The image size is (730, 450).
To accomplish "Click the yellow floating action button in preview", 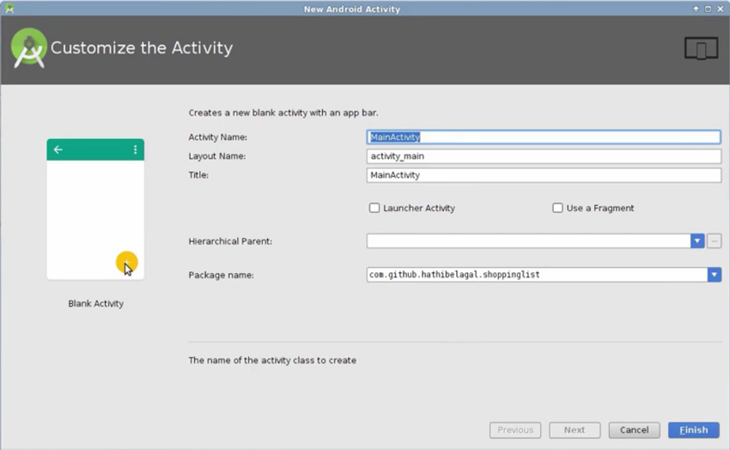I will tap(126, 262).
